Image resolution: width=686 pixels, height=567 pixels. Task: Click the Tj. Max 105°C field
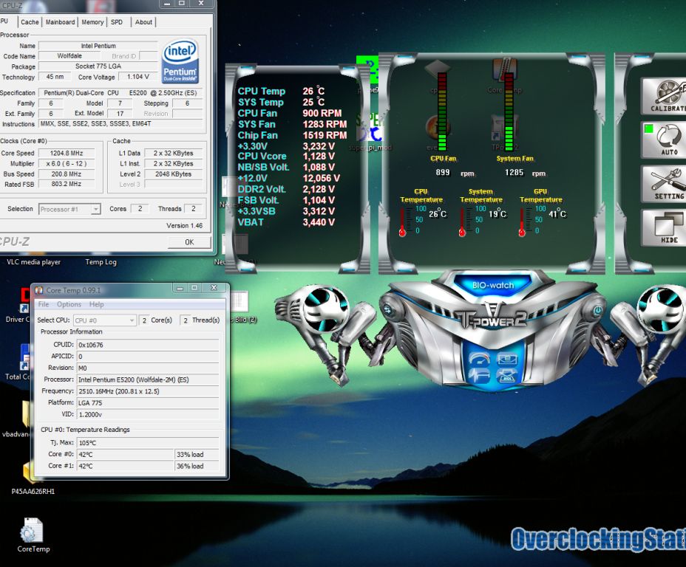pos(148,443)
